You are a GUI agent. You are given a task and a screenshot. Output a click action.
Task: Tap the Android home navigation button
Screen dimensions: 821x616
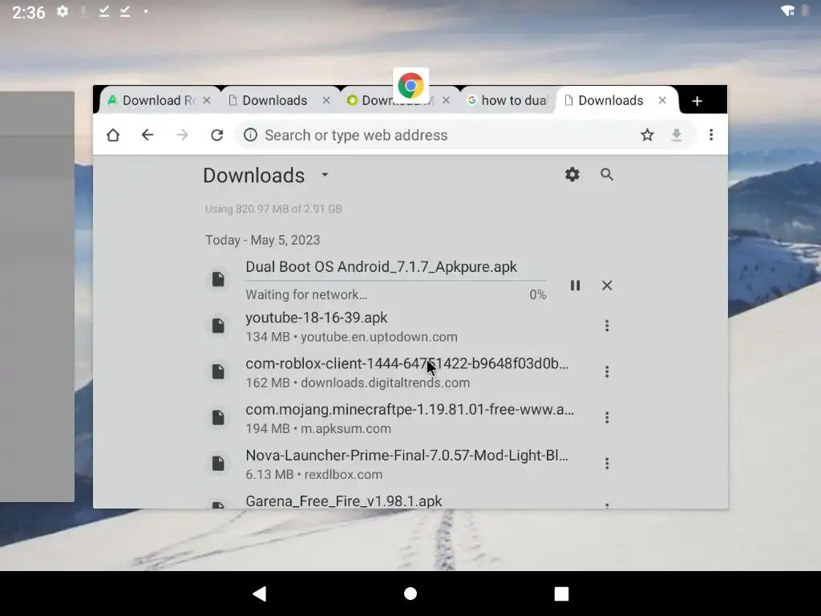tap(410, 594)
